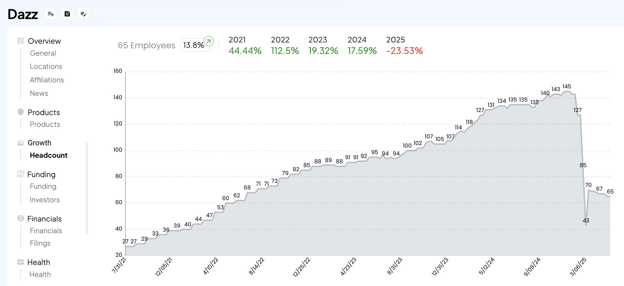Viewport: 624px width, 286px height.
Task: Click the 65 Employees label
Action: [146, 45]
